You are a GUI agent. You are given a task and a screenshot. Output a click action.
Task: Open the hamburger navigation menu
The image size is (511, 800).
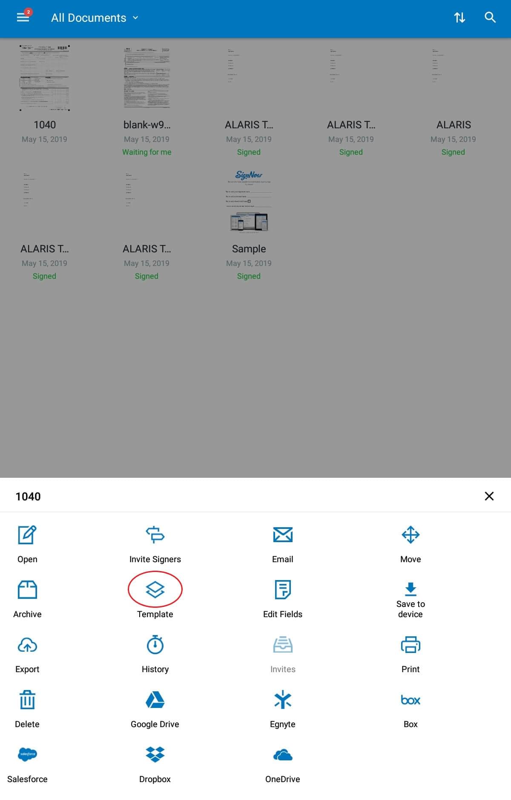tap(23, 17)
